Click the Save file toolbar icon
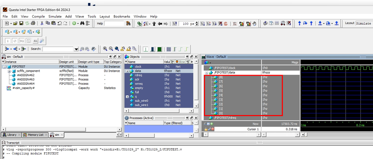 21,24
